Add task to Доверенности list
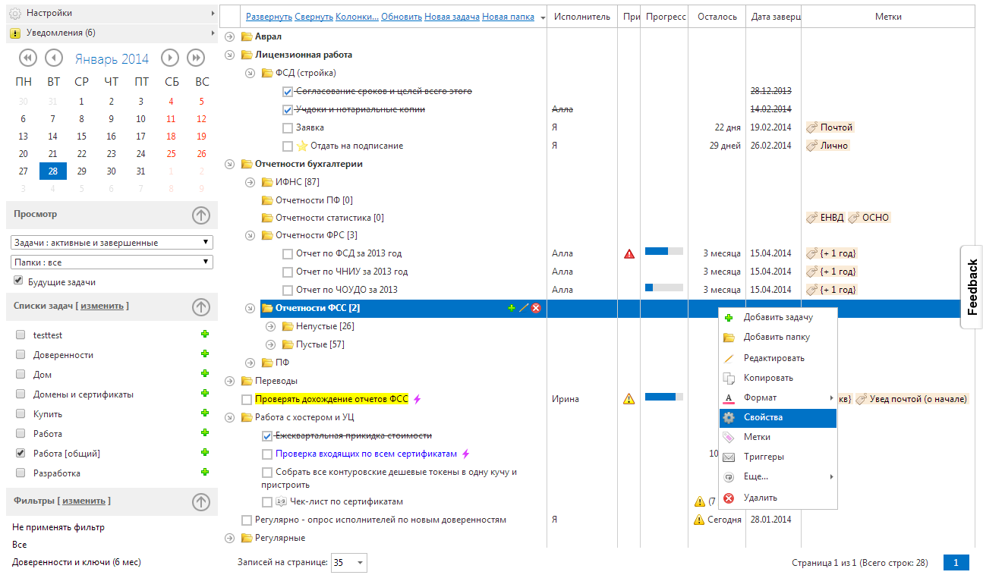983x575 pixels. click(x=204, y=354)
